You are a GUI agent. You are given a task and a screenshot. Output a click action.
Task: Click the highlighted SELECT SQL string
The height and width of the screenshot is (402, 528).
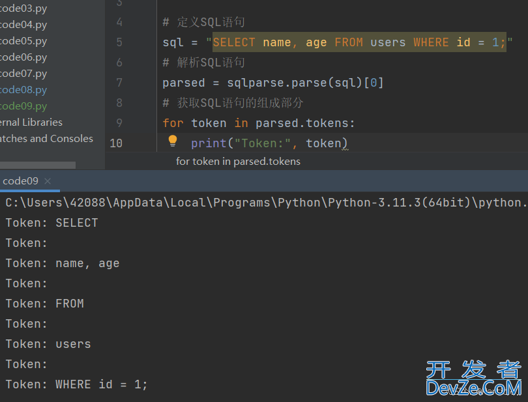pos(359,42)
